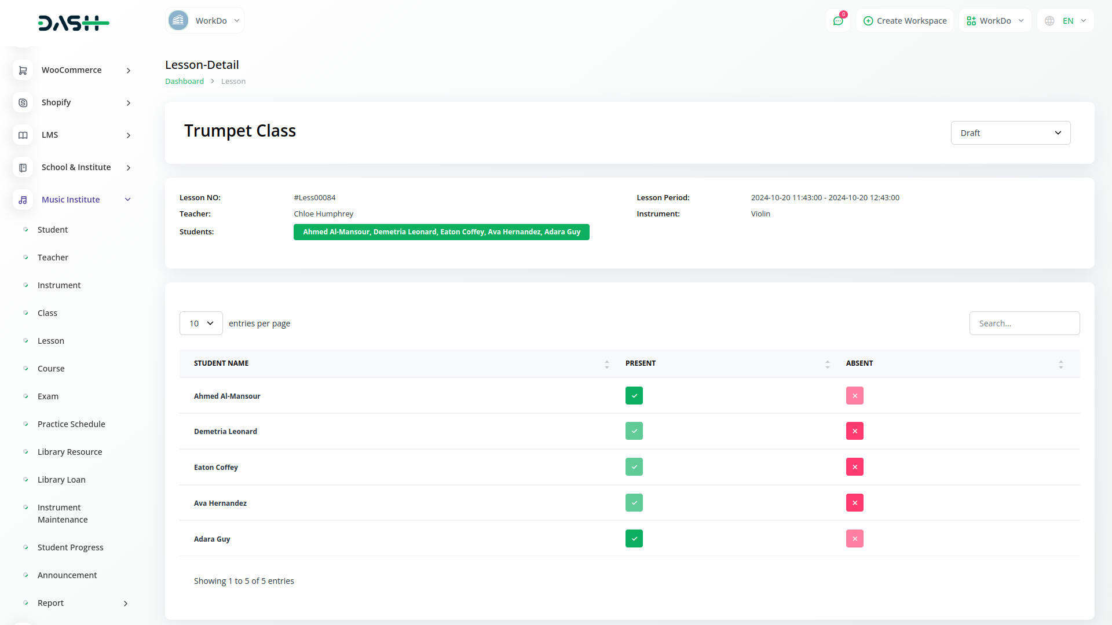Click the LMS book icon

[x=23, y=135]
